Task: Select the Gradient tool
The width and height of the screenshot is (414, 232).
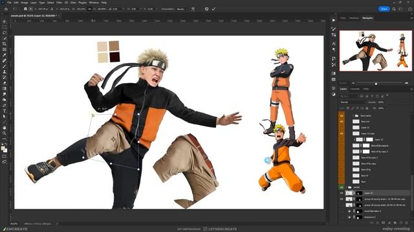Action: tap(5, 89)
